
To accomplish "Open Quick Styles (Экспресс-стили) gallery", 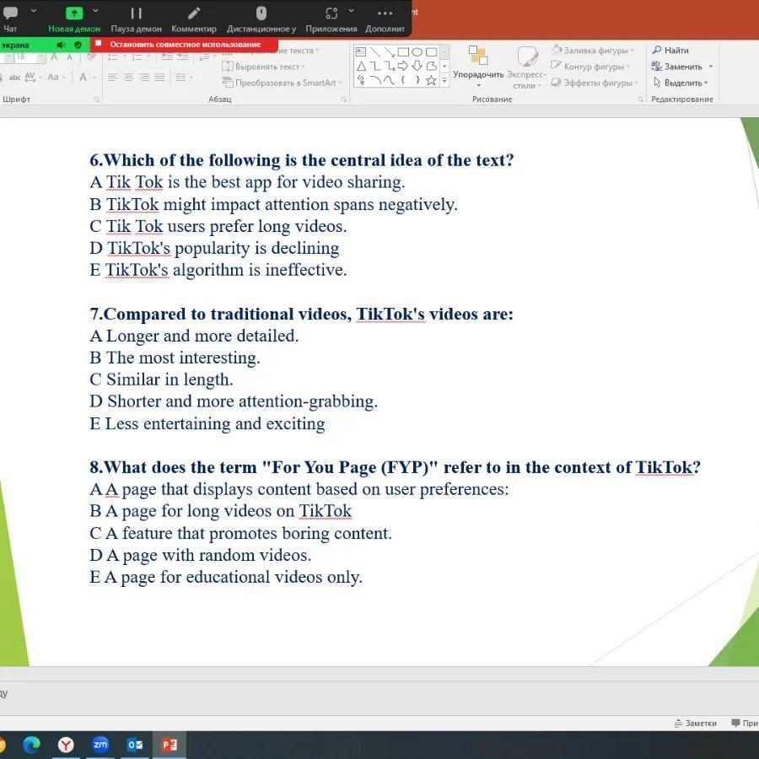I will 526,67.
